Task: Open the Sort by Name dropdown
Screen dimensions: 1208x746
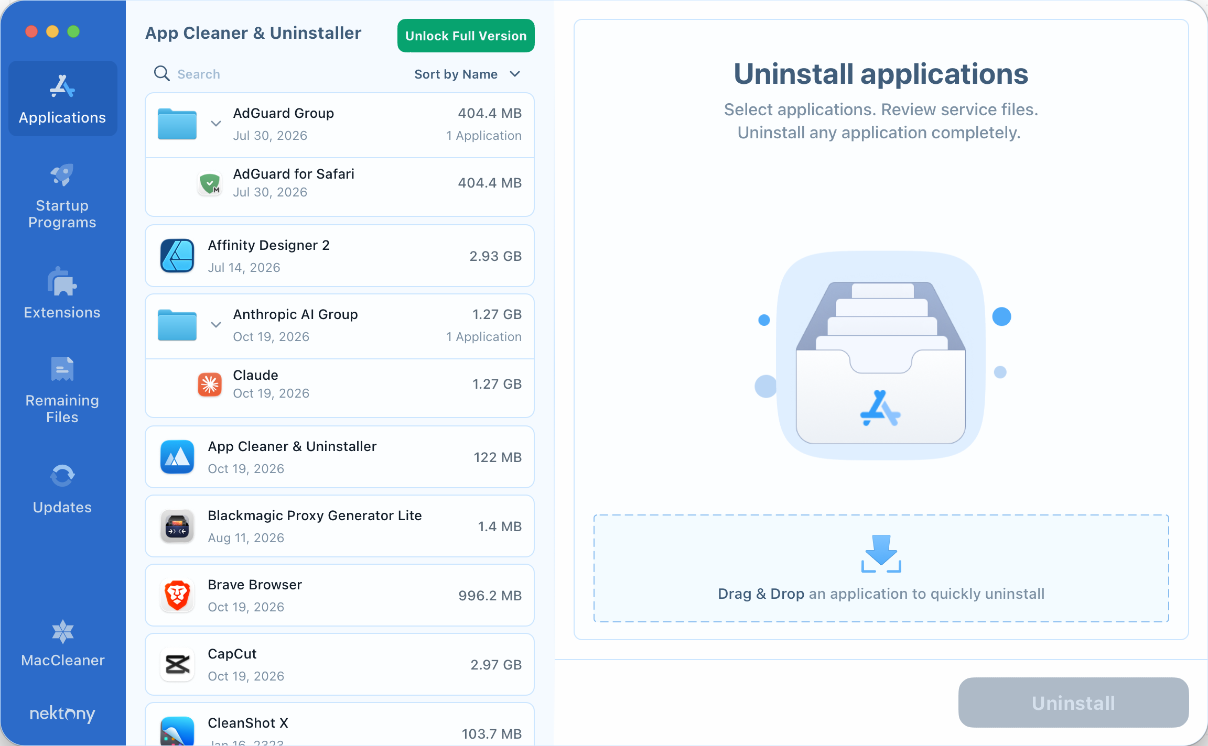Action: tap(467, 74)
